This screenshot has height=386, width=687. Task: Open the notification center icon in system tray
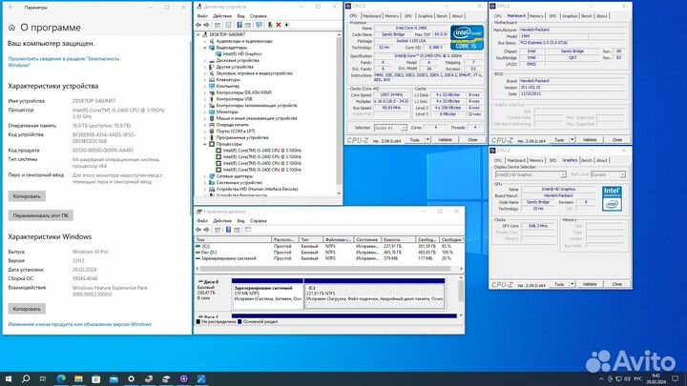(x=676, y=379)
